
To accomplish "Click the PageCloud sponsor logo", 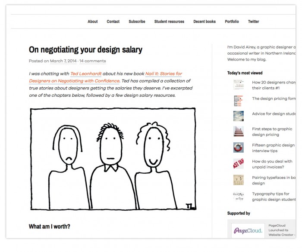I will [x=248, y=231].
